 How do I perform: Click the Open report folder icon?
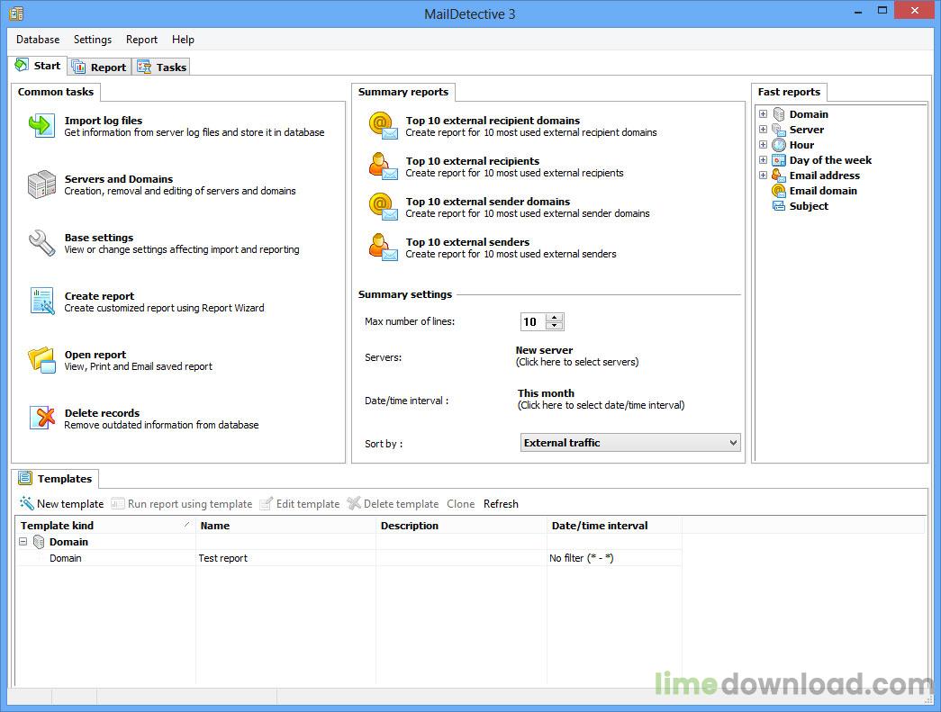point(41,360)
